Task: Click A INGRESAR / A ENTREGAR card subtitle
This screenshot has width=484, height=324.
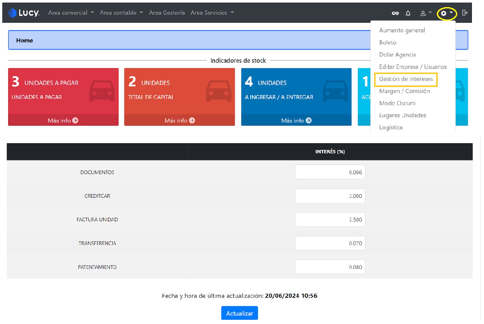Action: click(279, 97)
